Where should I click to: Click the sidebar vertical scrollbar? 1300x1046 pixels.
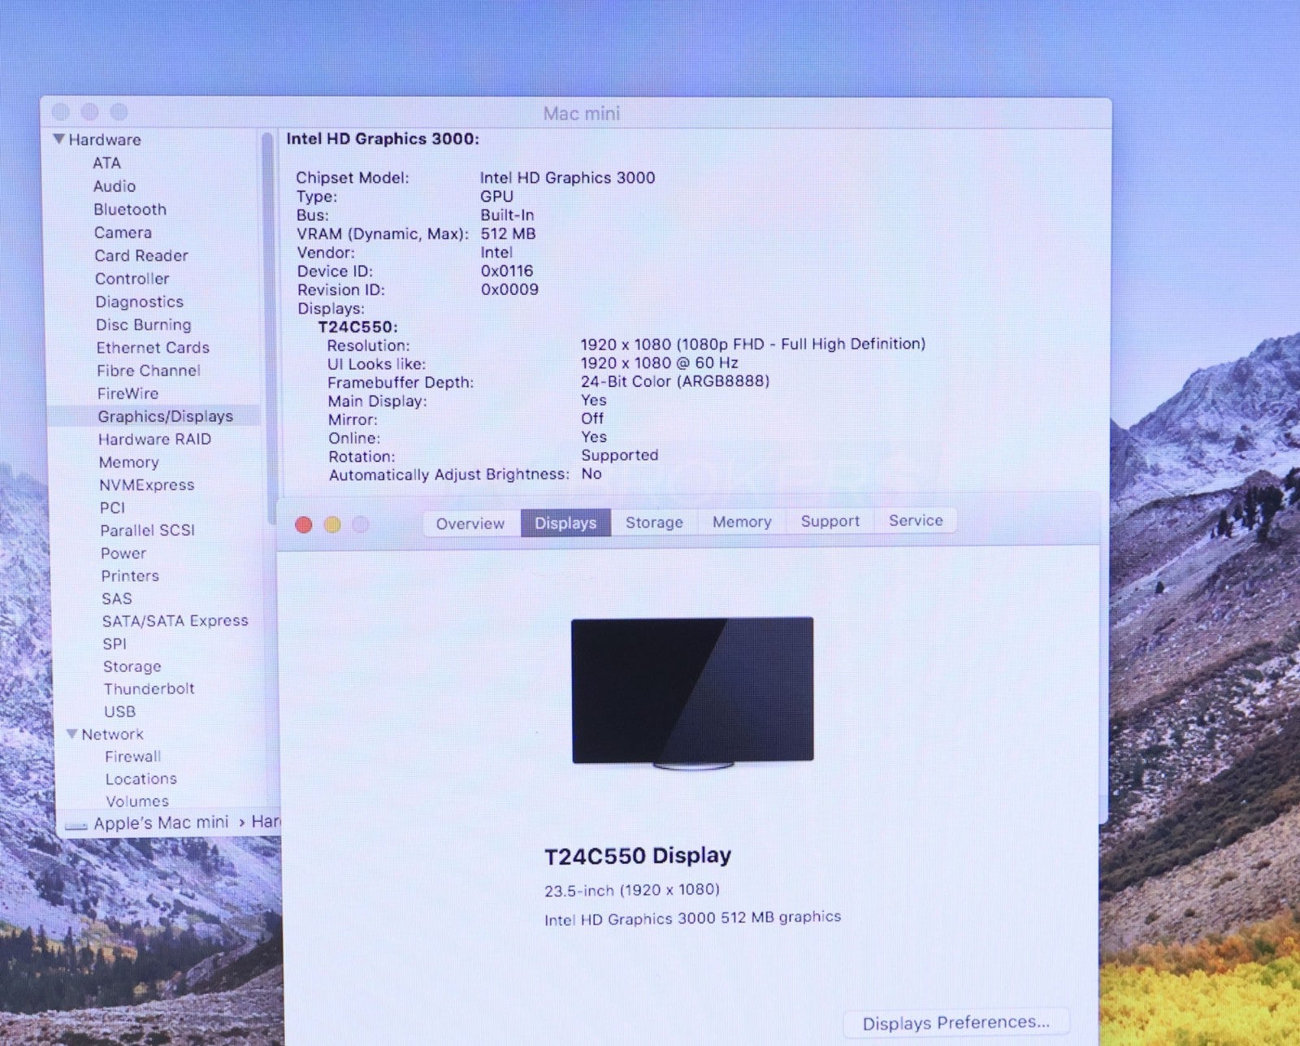pos(268,325)
